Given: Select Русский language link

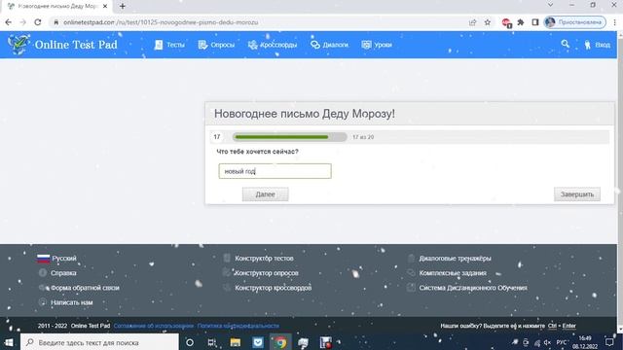Looking at the screenshot, I should [56, 259].
